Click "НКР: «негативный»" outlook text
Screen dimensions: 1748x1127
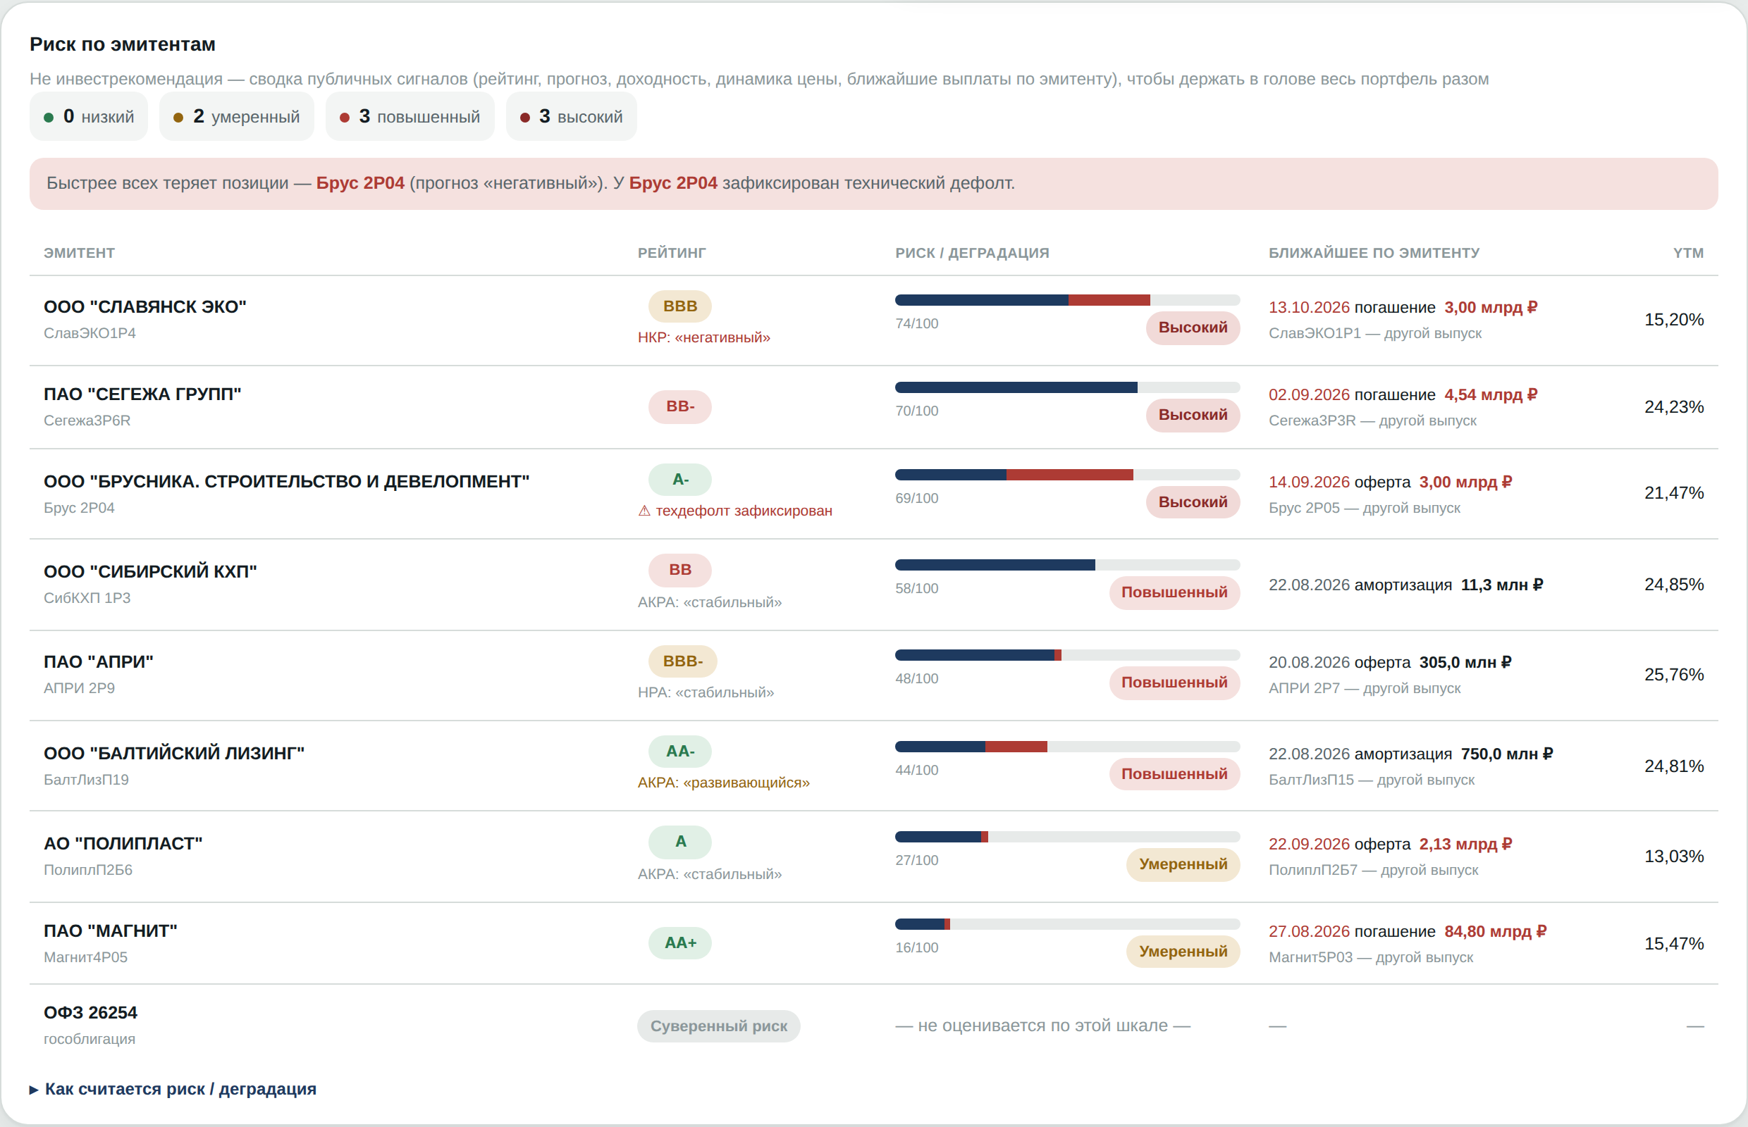(703, 337)
